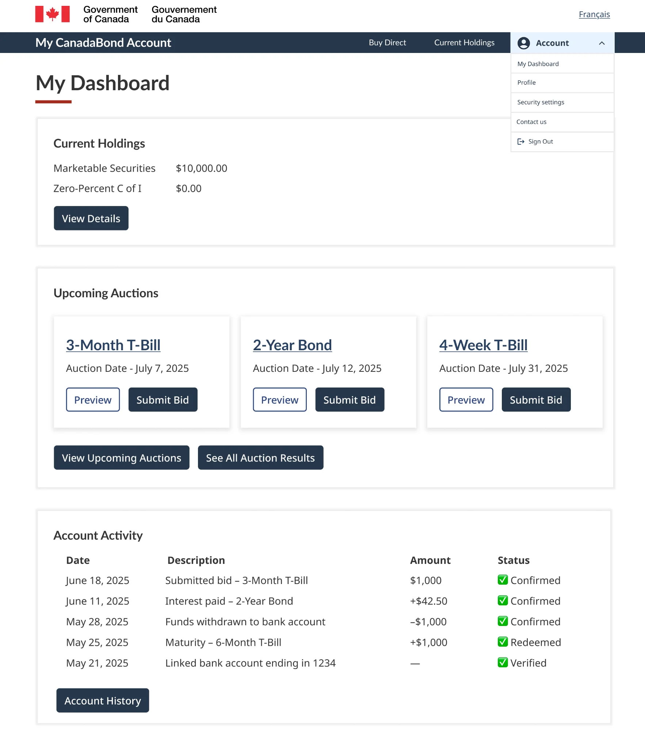645x748 pixels.
Task: Open the Account History view
Action: click(x=102, y=700)
